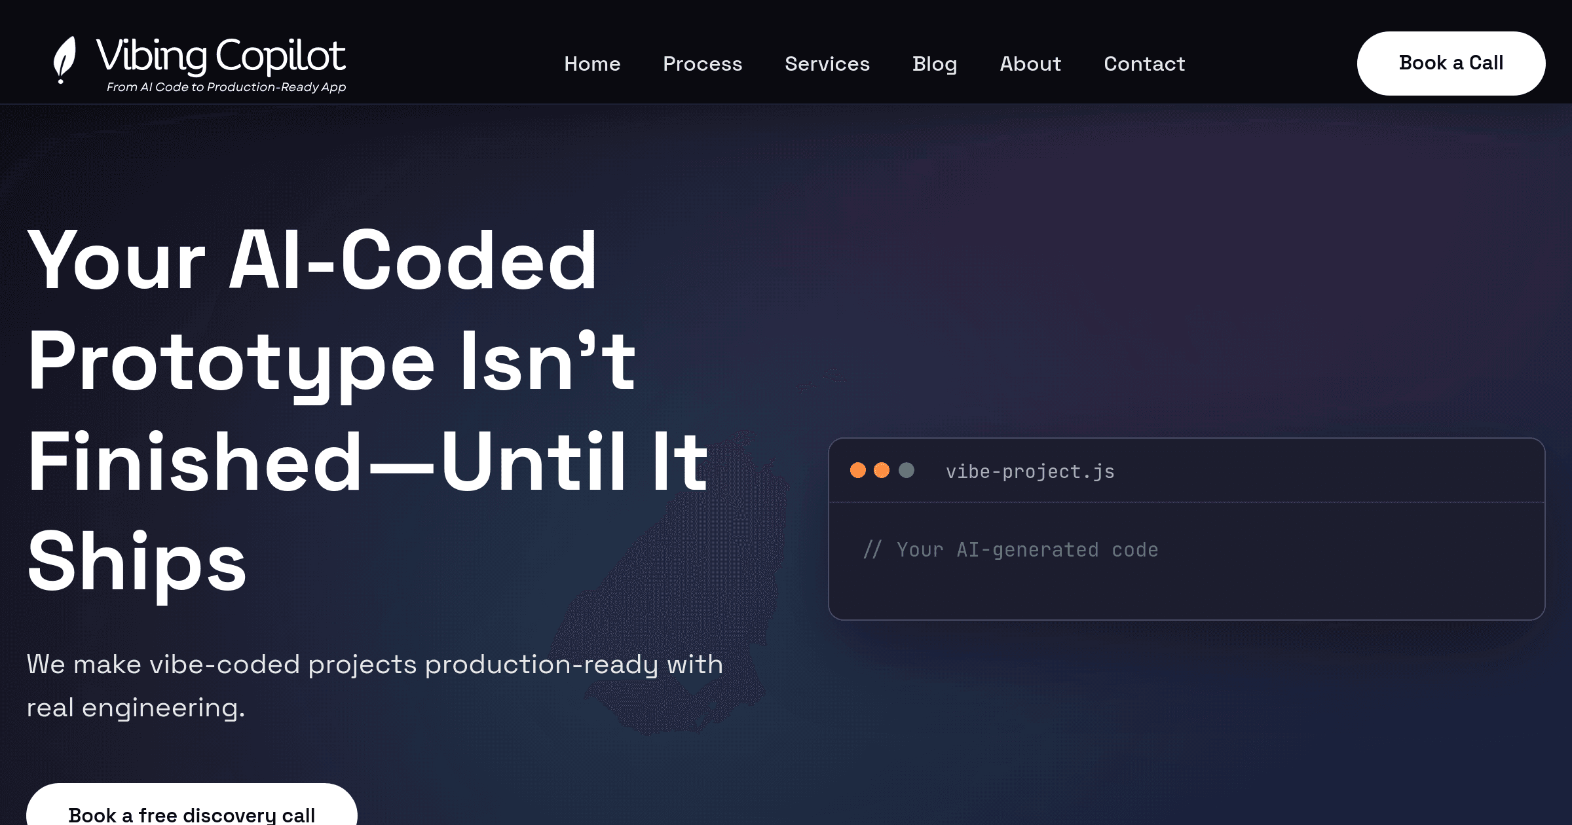Open the Contact nav link

point(1144,64)
